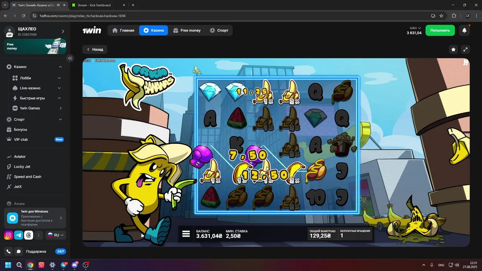This screenshot has height=271, width=482.
Task: Reload the browser page
Action: [x=23, y=16]
